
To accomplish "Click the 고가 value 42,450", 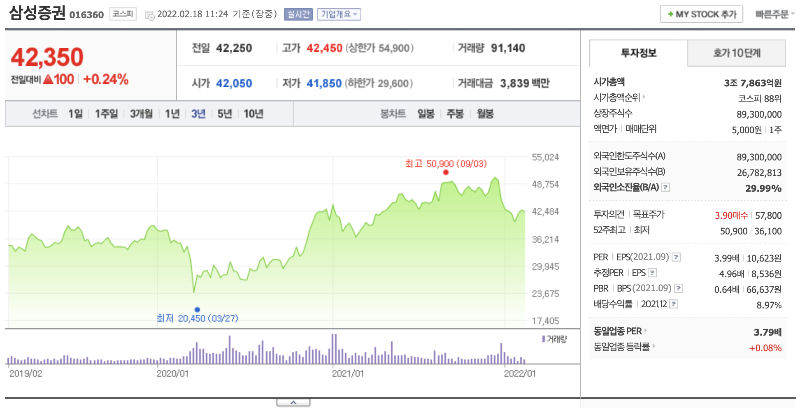I will coord(324,48).
